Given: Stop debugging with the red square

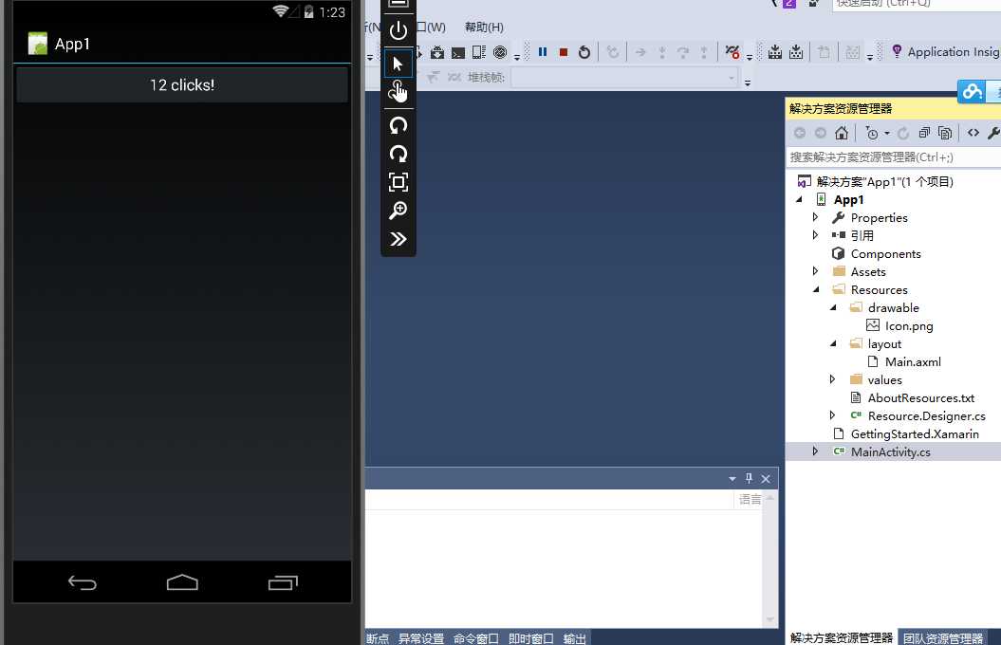Looking at the screenshot, I should coord(563,52).
